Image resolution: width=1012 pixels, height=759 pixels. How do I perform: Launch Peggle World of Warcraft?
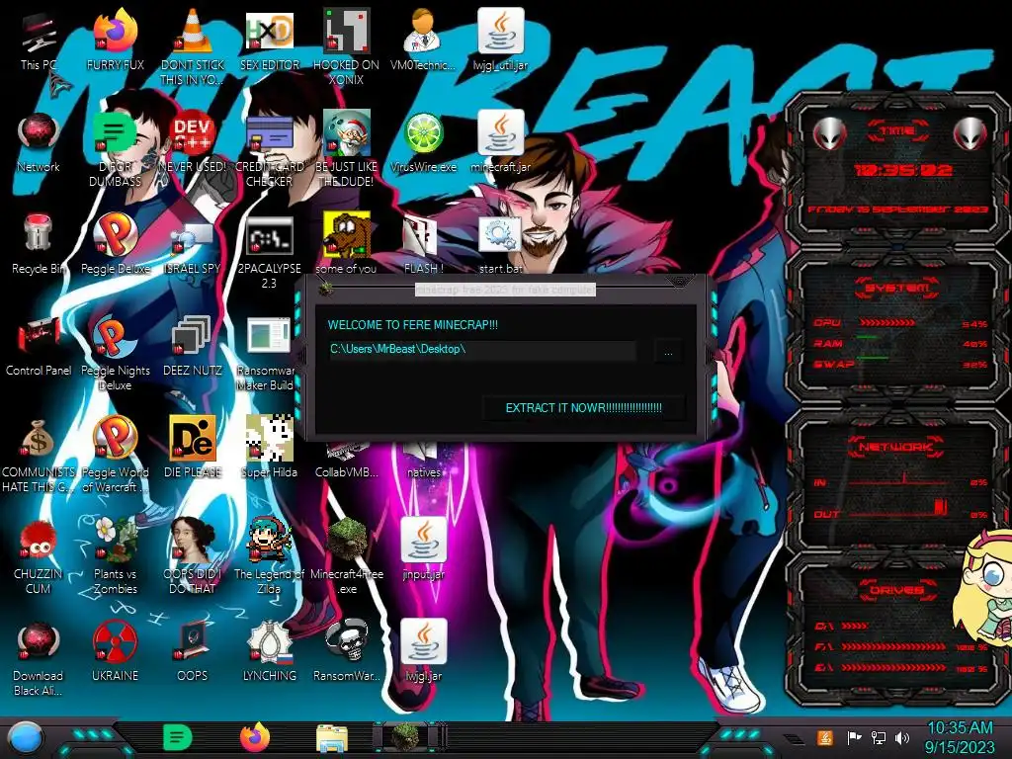coord(115,439)
